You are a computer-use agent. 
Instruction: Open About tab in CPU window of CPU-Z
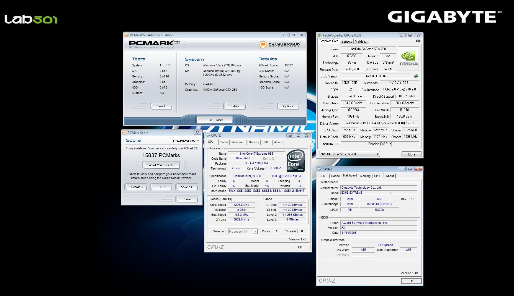(x=278, y=142)
